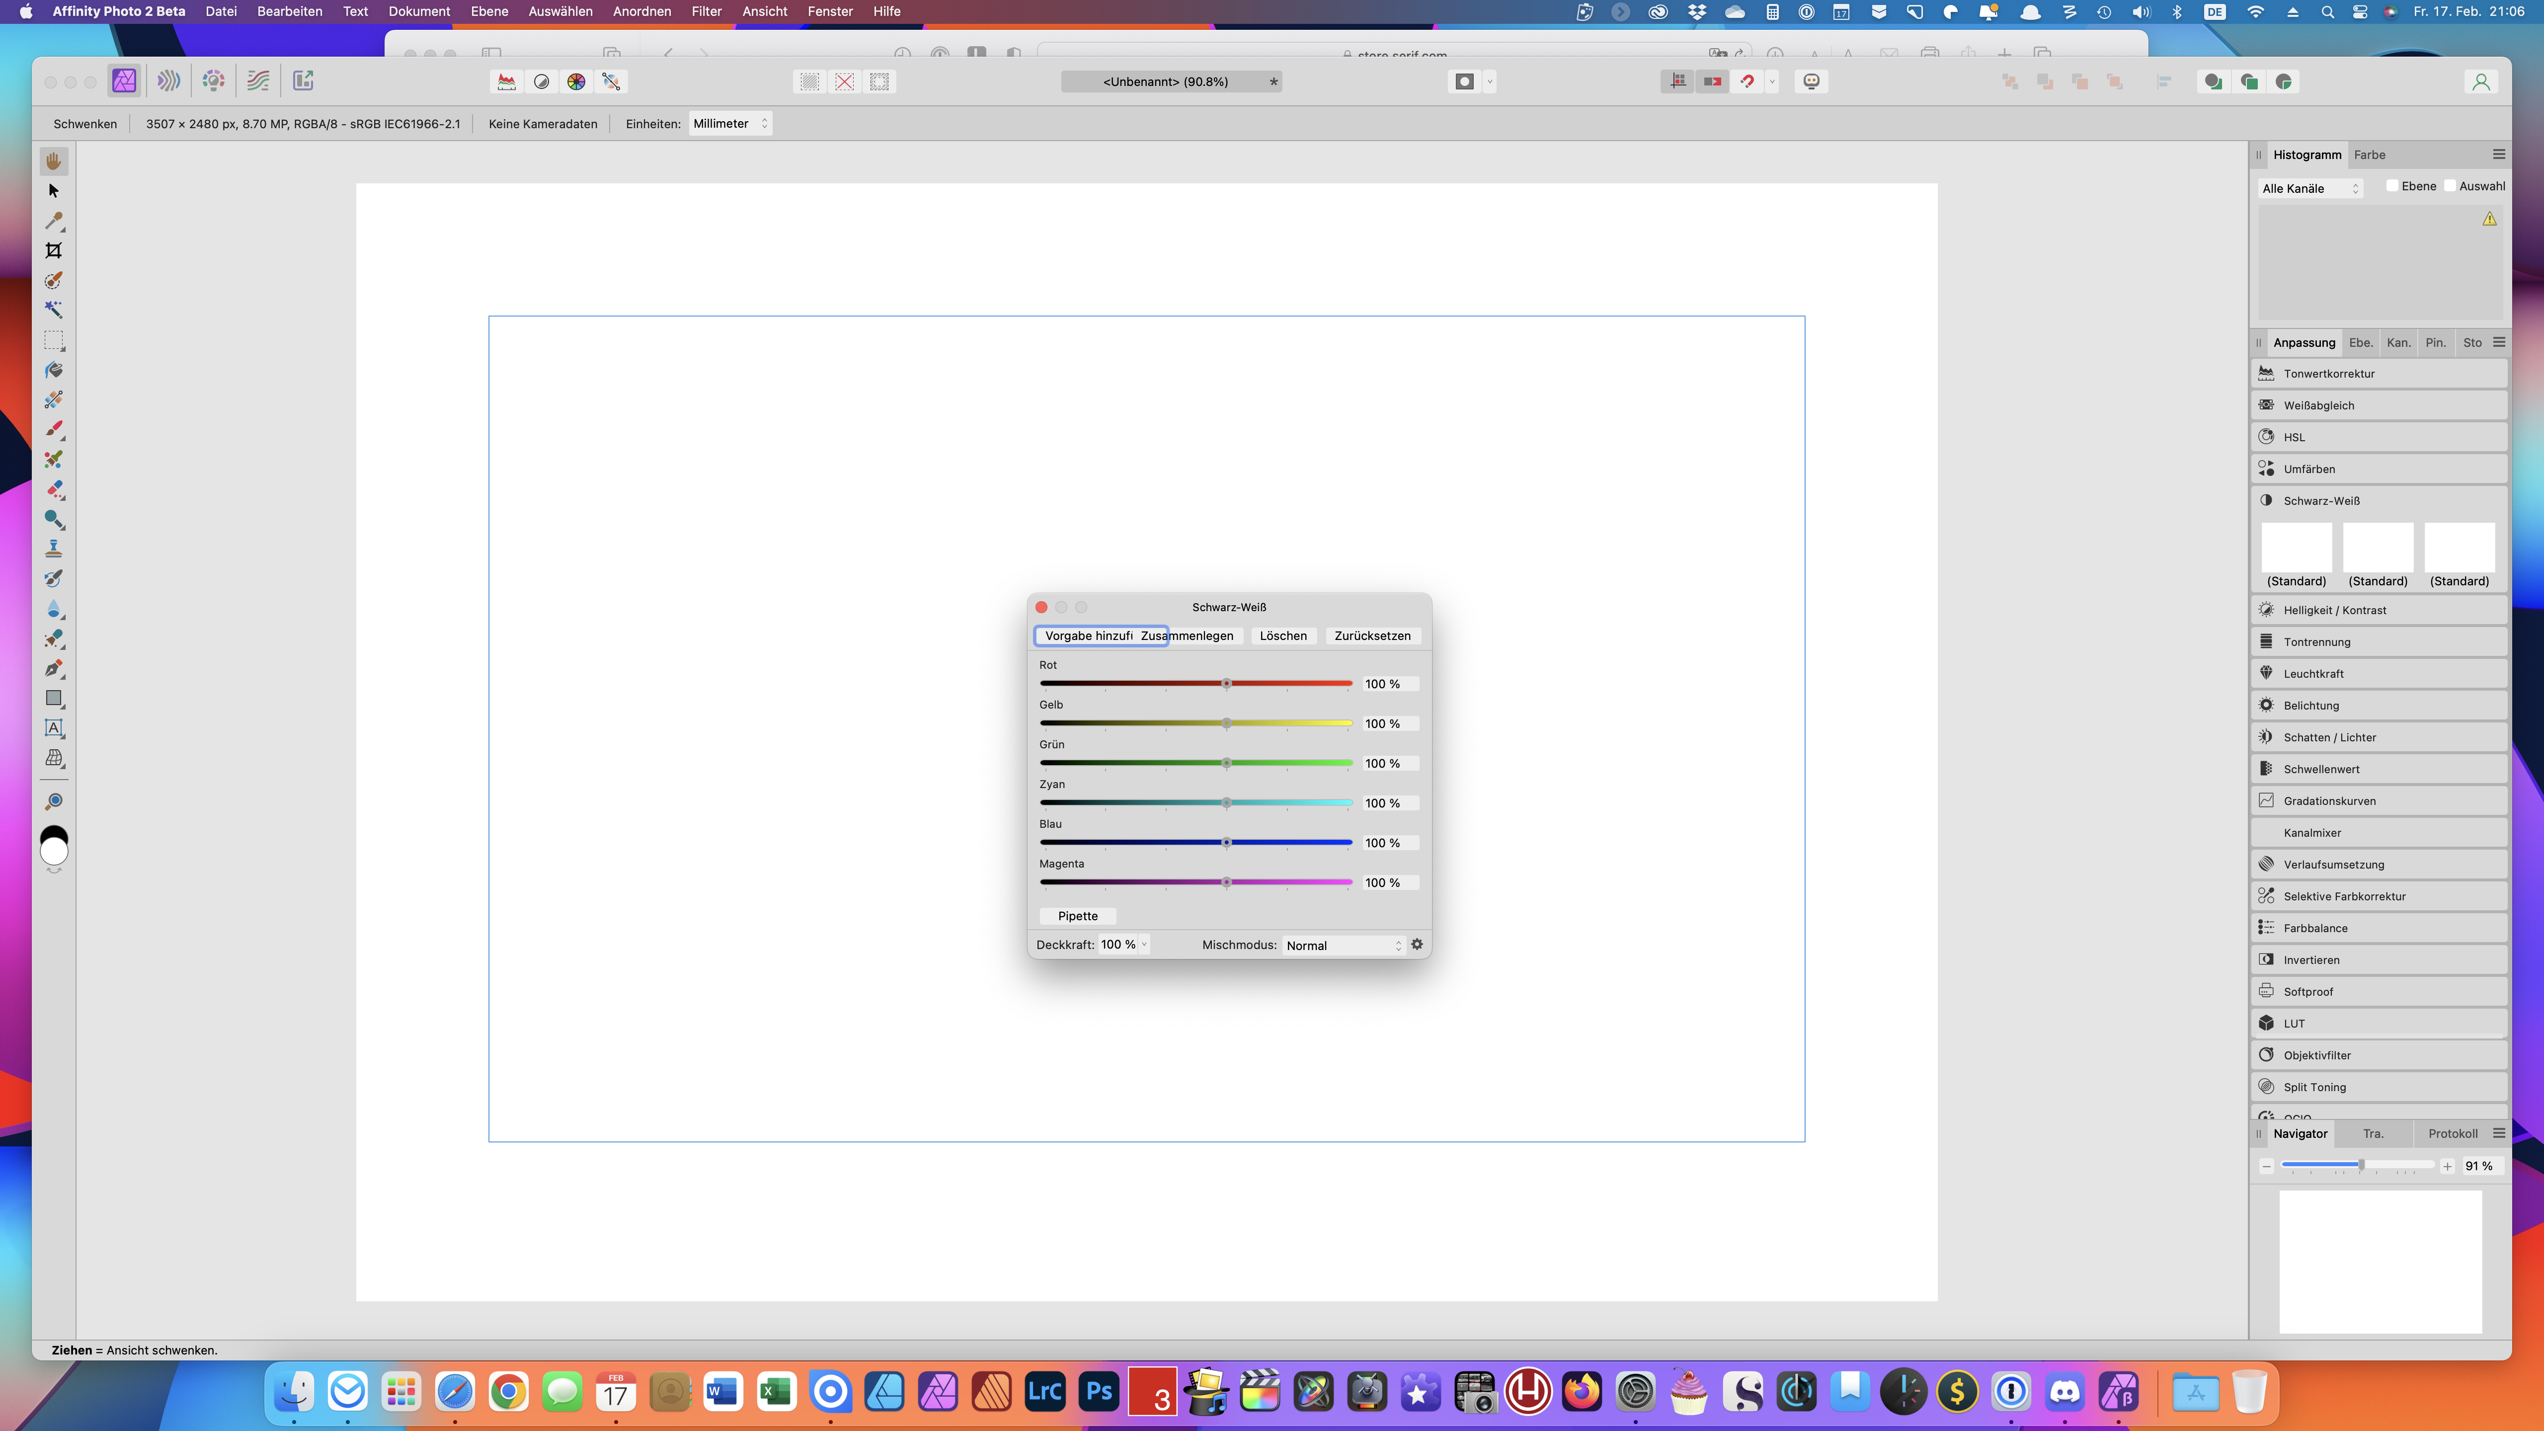The image size is (2544, 1431).
Task: Open blend options gear in Schwarz-Weiß dialog
Action: [x=1417, y=945]
